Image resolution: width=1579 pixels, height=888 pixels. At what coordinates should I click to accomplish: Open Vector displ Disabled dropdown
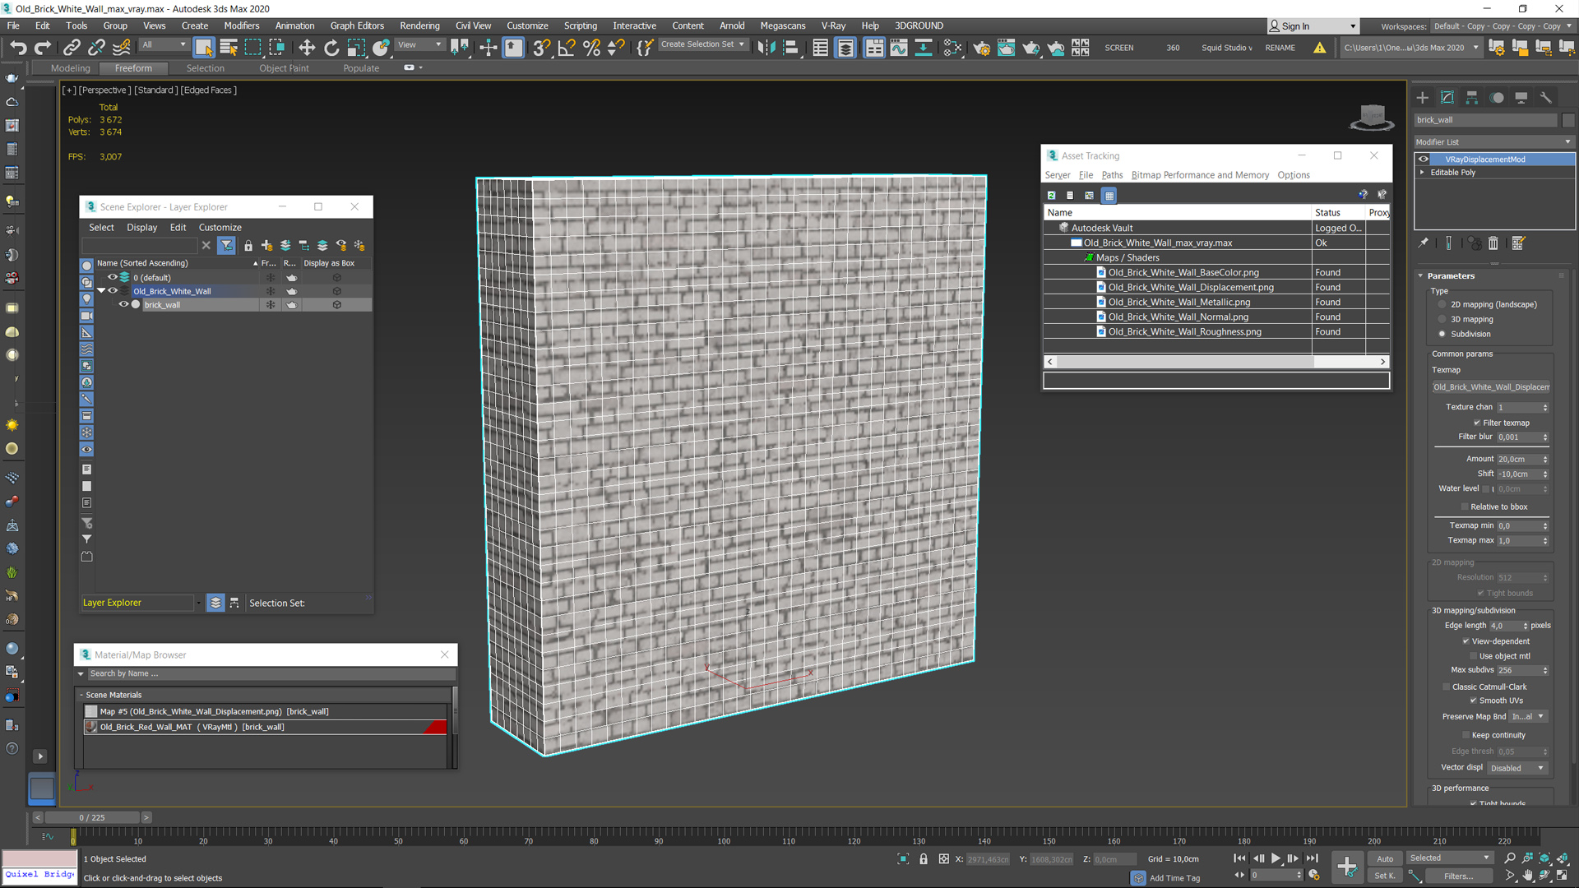click(1518, 768)
